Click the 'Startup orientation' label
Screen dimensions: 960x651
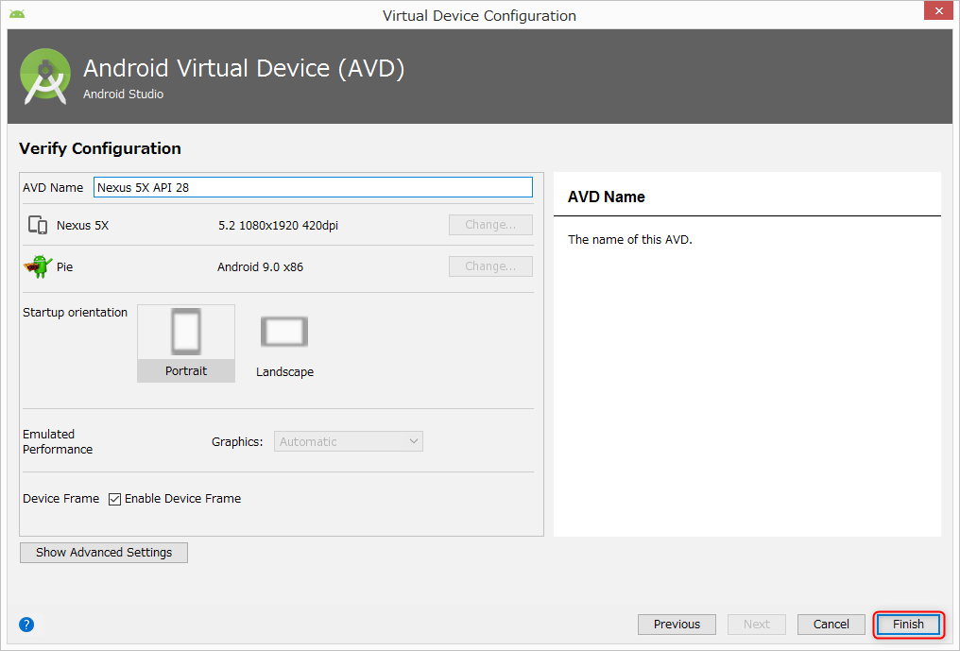click(76, 313)
